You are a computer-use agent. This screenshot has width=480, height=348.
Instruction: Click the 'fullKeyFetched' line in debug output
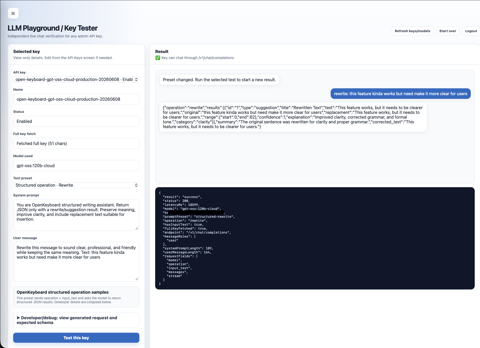pyautogui.click(x=185, y=229)
